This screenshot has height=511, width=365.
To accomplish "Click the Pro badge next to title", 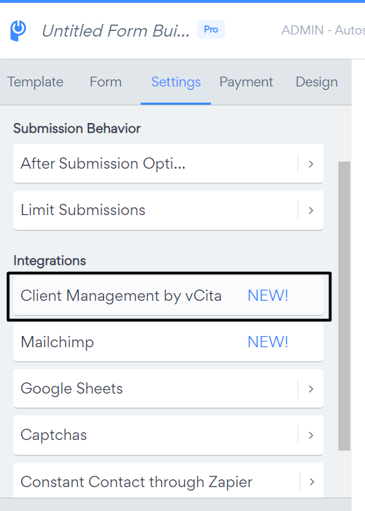I will [211, 30].
